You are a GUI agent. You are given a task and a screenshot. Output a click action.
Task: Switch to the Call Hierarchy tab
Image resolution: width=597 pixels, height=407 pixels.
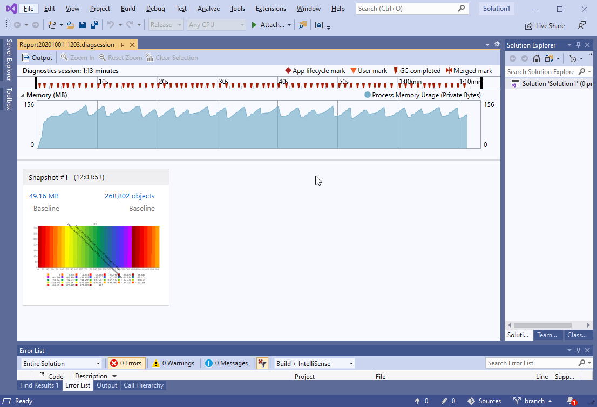tap(144, 385)
